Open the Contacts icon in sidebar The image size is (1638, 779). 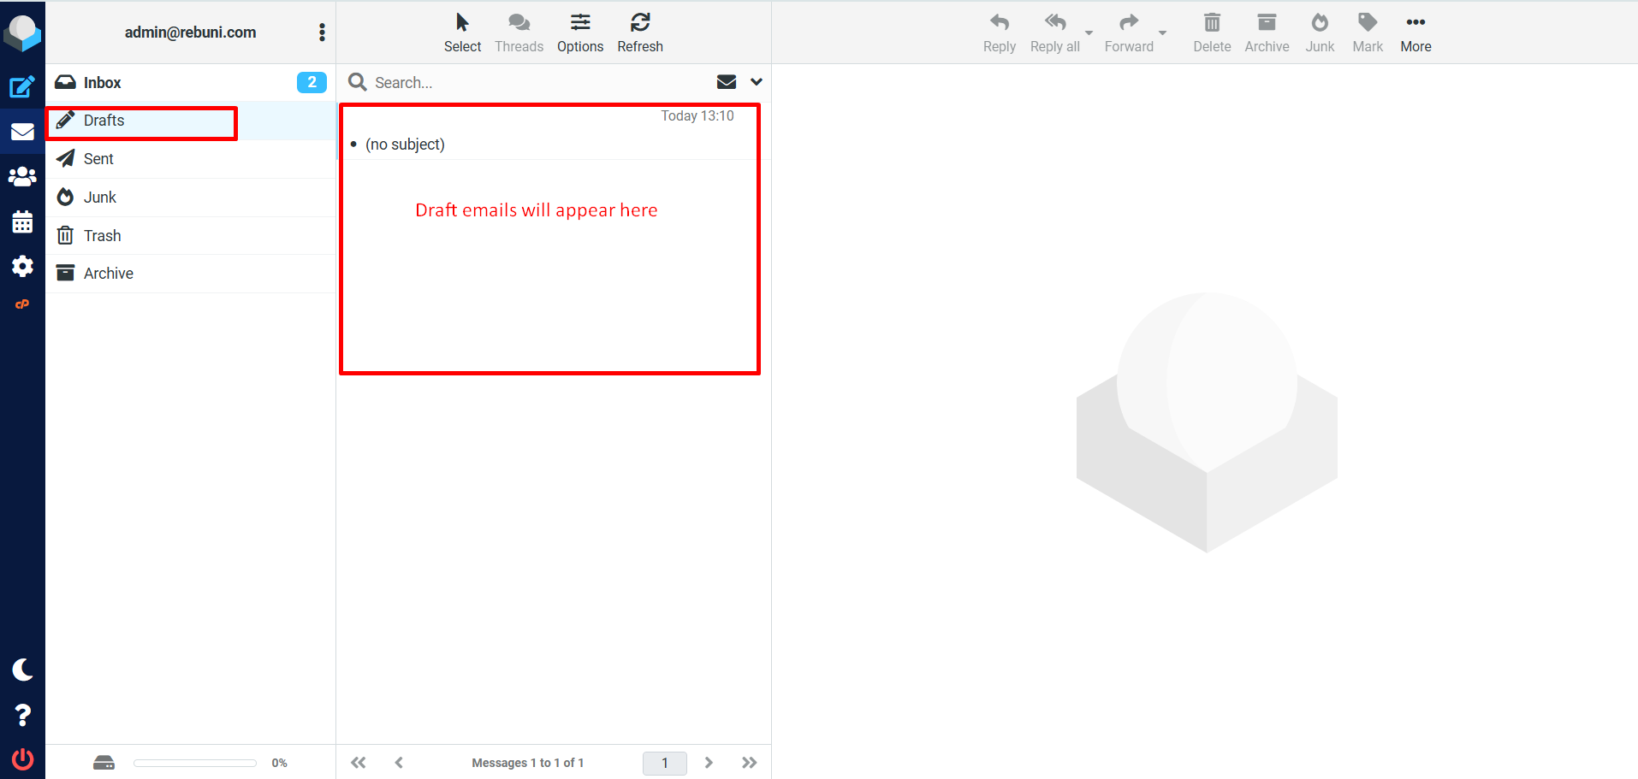[x=22, y=176]
